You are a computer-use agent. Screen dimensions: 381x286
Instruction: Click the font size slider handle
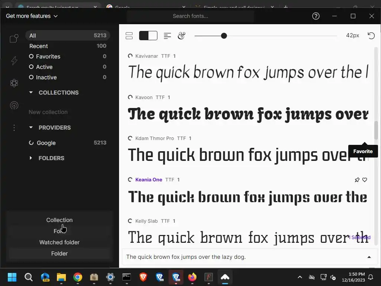click(x=224, y=36)
